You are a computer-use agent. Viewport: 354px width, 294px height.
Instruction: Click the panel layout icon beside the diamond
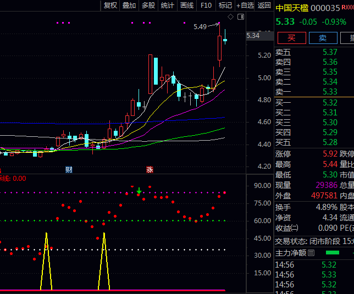point(240,18)
